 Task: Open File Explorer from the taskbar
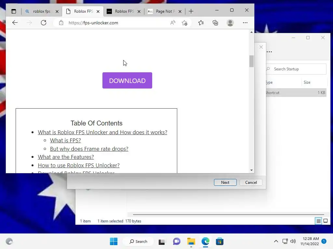pos(191,241)
